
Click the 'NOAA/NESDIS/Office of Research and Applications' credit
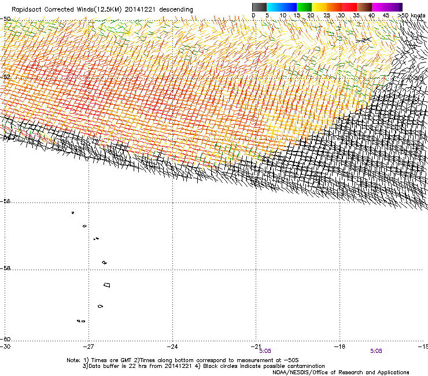click(x=341, y=373)
